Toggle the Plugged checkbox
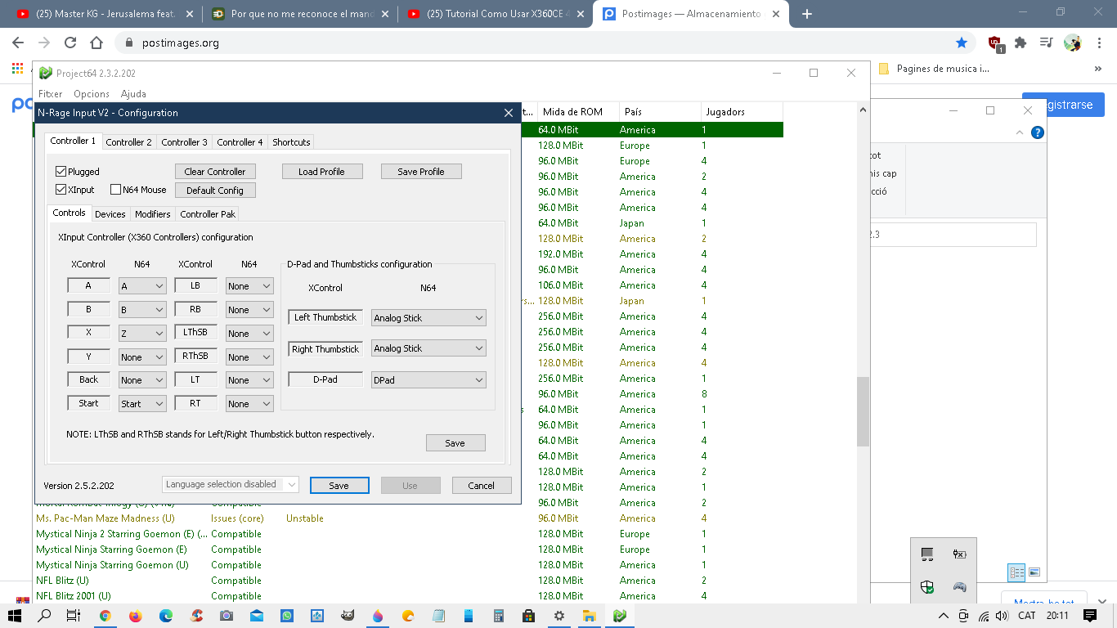This screenshot has width=1117, height=628. [x=61, y=172]
